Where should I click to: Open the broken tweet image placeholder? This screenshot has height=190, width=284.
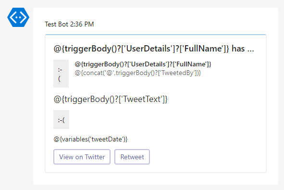coord(61,119)
